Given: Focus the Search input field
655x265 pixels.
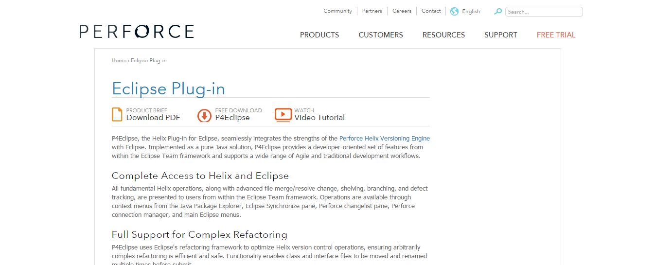Looking at the screenshot, I should (544, 12).
